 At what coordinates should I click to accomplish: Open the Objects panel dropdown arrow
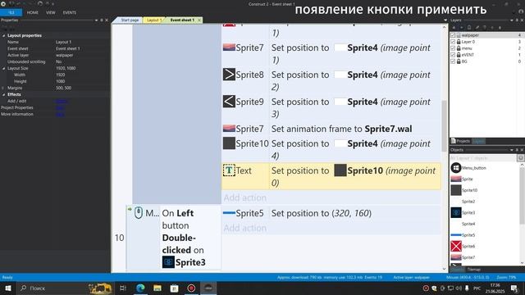pyautogui.click(x=512, y=150)
